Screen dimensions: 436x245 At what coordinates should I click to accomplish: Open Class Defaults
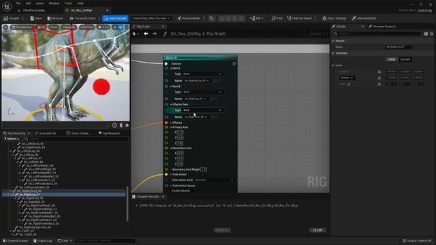tap(364, 18)
